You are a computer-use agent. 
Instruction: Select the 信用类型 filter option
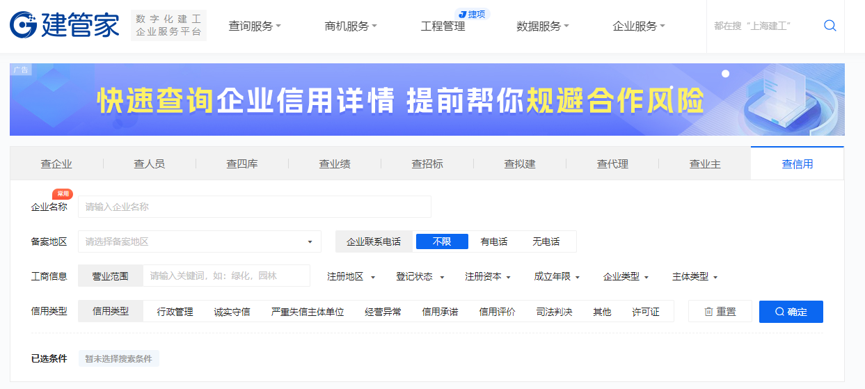111,311
